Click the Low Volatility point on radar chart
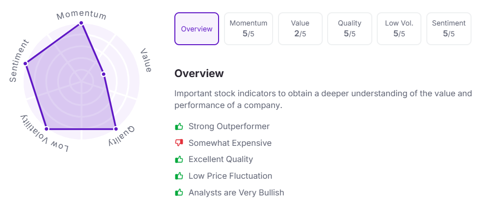This screenshot has height=218, width=501. (47, 129)
